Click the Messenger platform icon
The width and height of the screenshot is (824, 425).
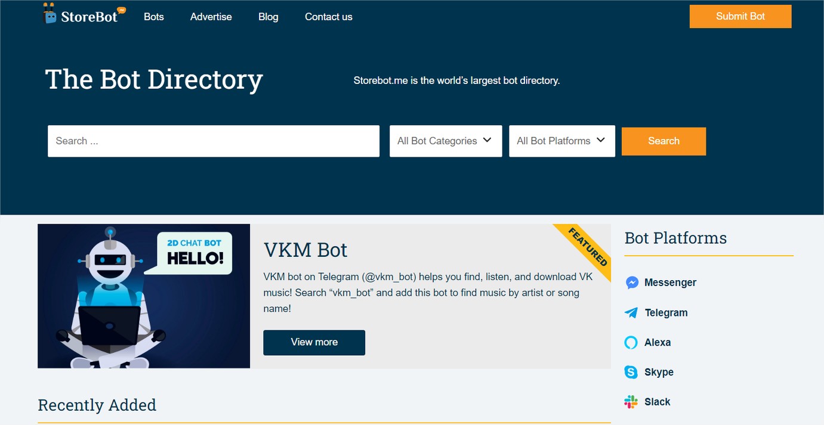point(632,283)
